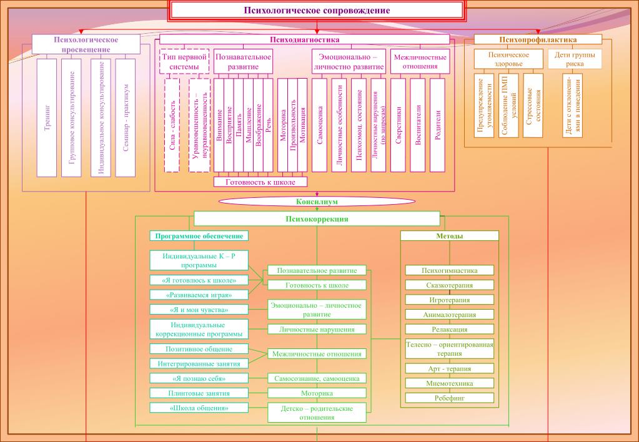639x442 pixels.
Task: Click the dashed «Тип нервной системы» box
Action: coord(184,62)
